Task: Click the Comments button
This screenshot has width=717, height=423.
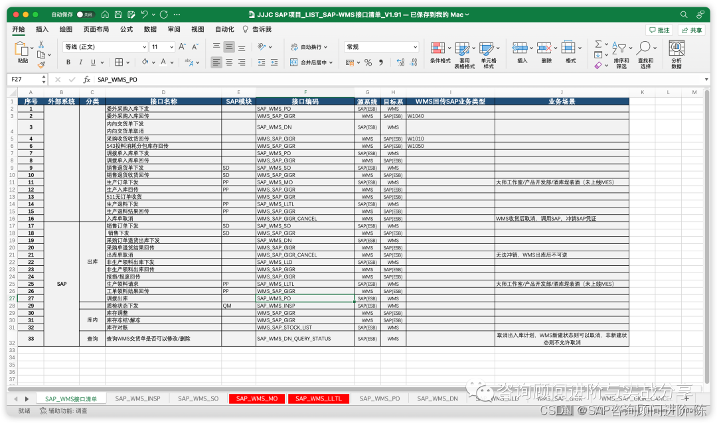Action: point(659,30)
